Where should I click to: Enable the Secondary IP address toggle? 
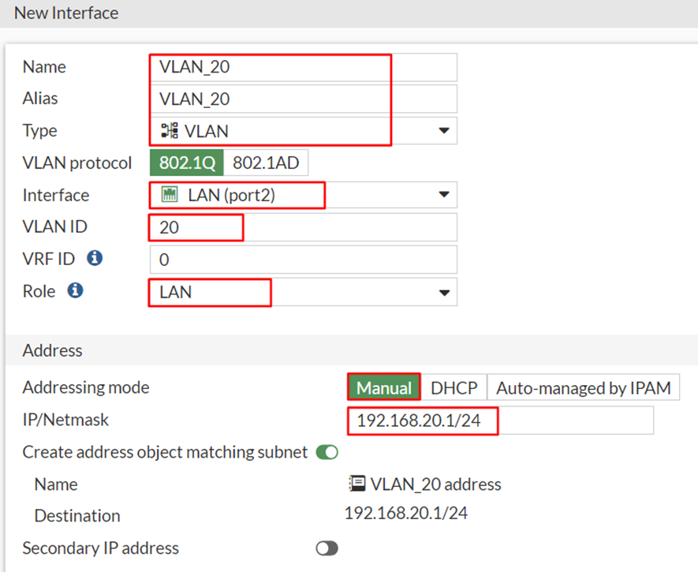coord(327,548)
